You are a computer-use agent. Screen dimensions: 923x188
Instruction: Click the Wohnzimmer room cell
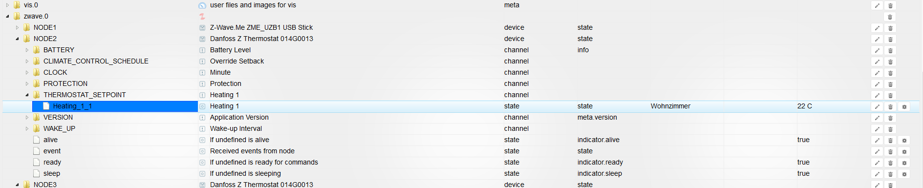pyautogui.click(x=670, y=106)
